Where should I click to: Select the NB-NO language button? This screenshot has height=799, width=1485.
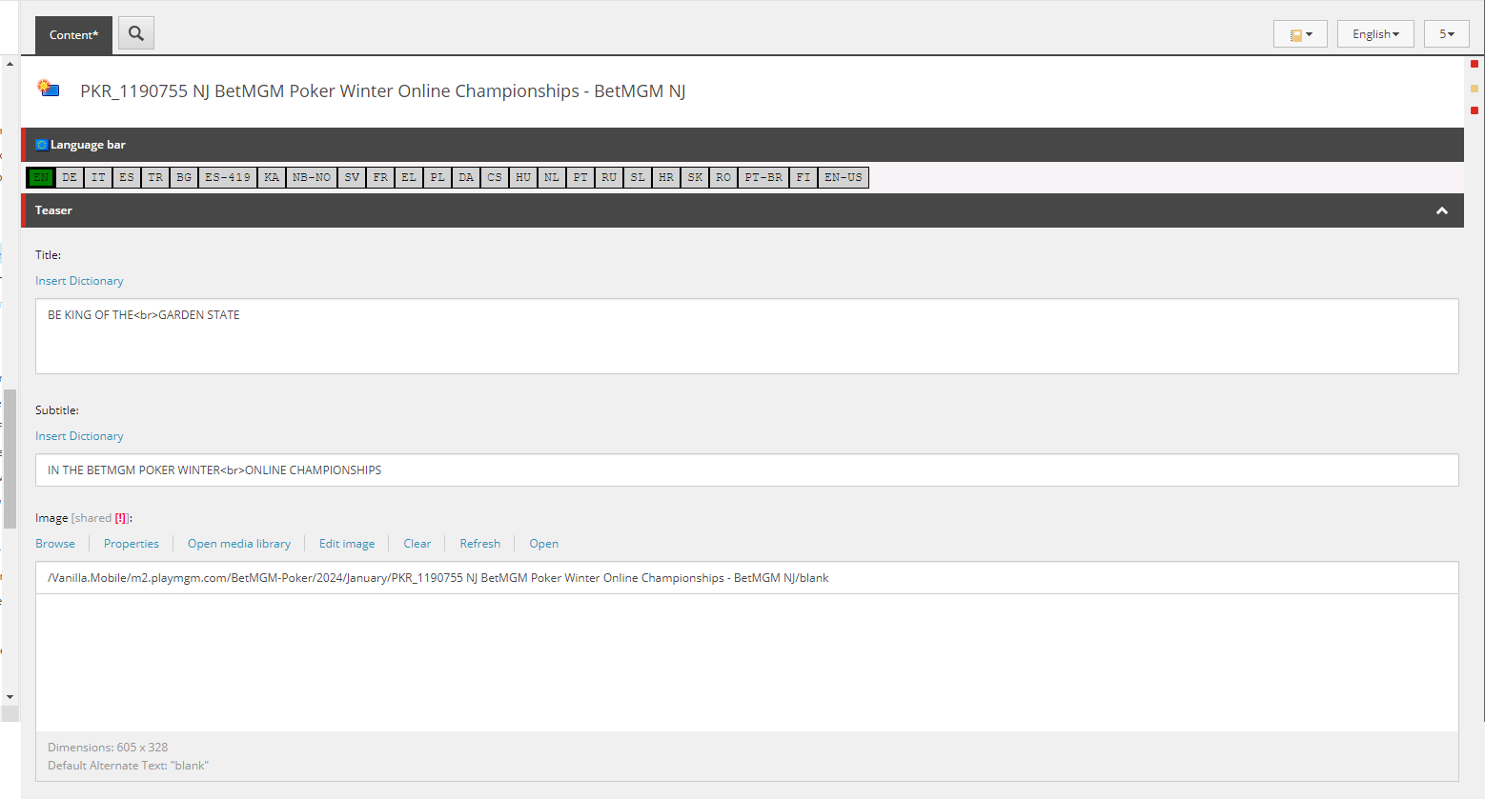(312, 177)
